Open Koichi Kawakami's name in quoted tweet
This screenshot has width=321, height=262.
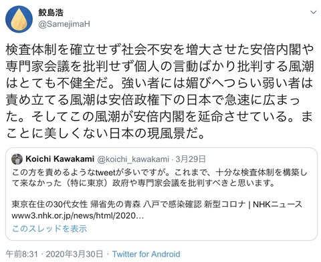pyautogui.click(x=60, y=159)
